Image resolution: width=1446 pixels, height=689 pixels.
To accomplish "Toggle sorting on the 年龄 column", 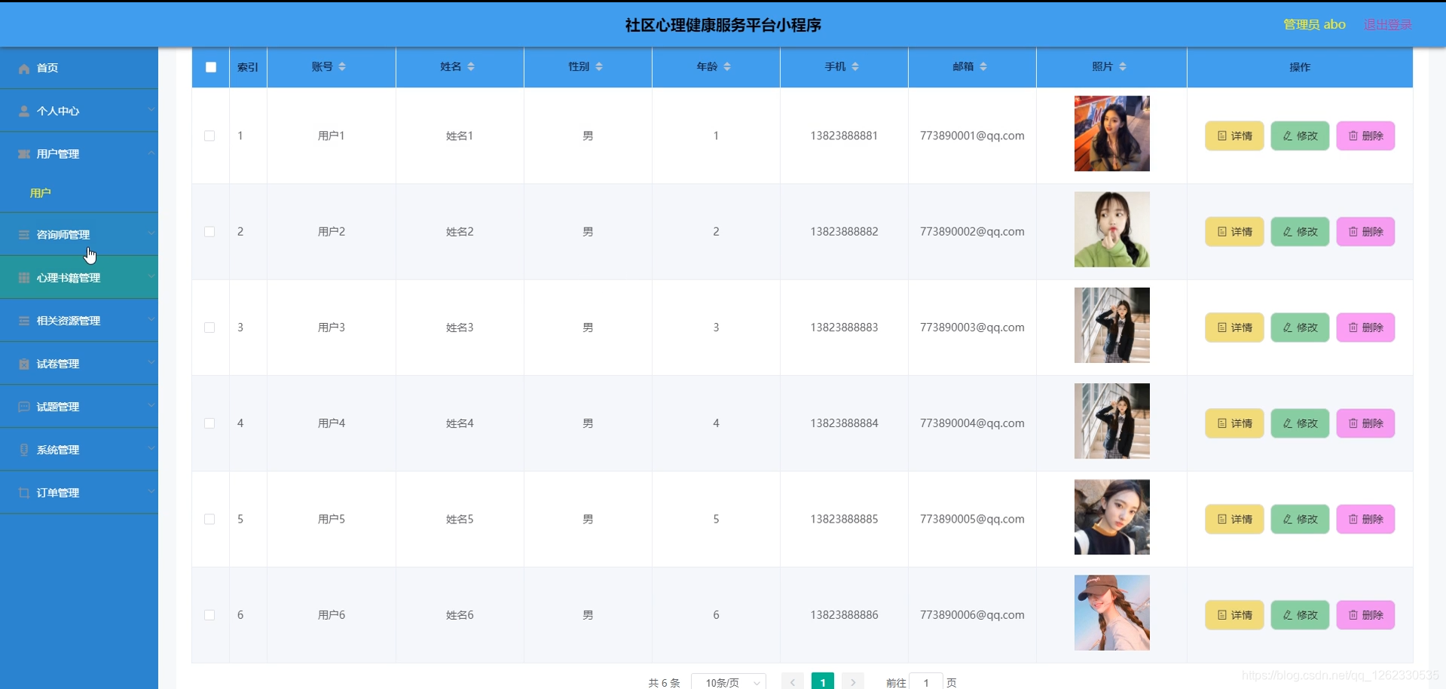I will pos(726,66).
